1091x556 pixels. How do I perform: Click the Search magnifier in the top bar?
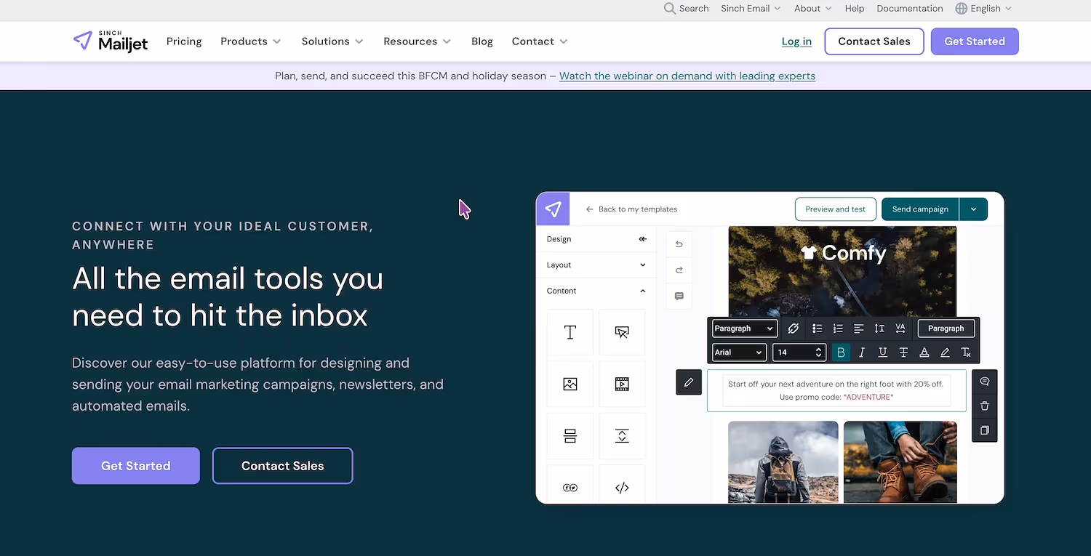pos(670,9)
